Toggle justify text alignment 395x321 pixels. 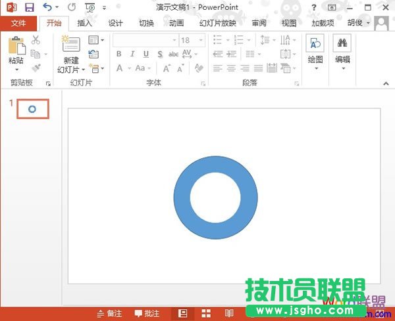[x=259, y=68]
